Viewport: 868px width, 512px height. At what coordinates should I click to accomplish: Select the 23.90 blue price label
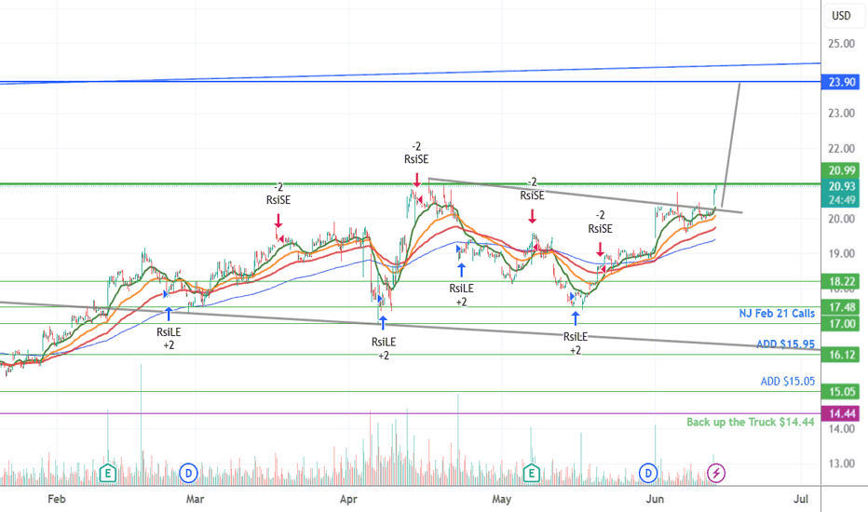(x=842, y=82)
